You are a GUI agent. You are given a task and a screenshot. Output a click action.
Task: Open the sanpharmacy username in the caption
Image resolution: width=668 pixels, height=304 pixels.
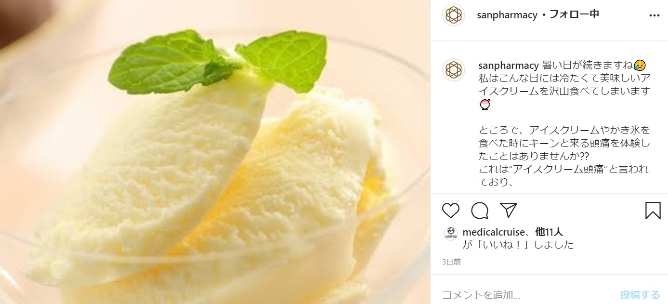coord(509,66)
